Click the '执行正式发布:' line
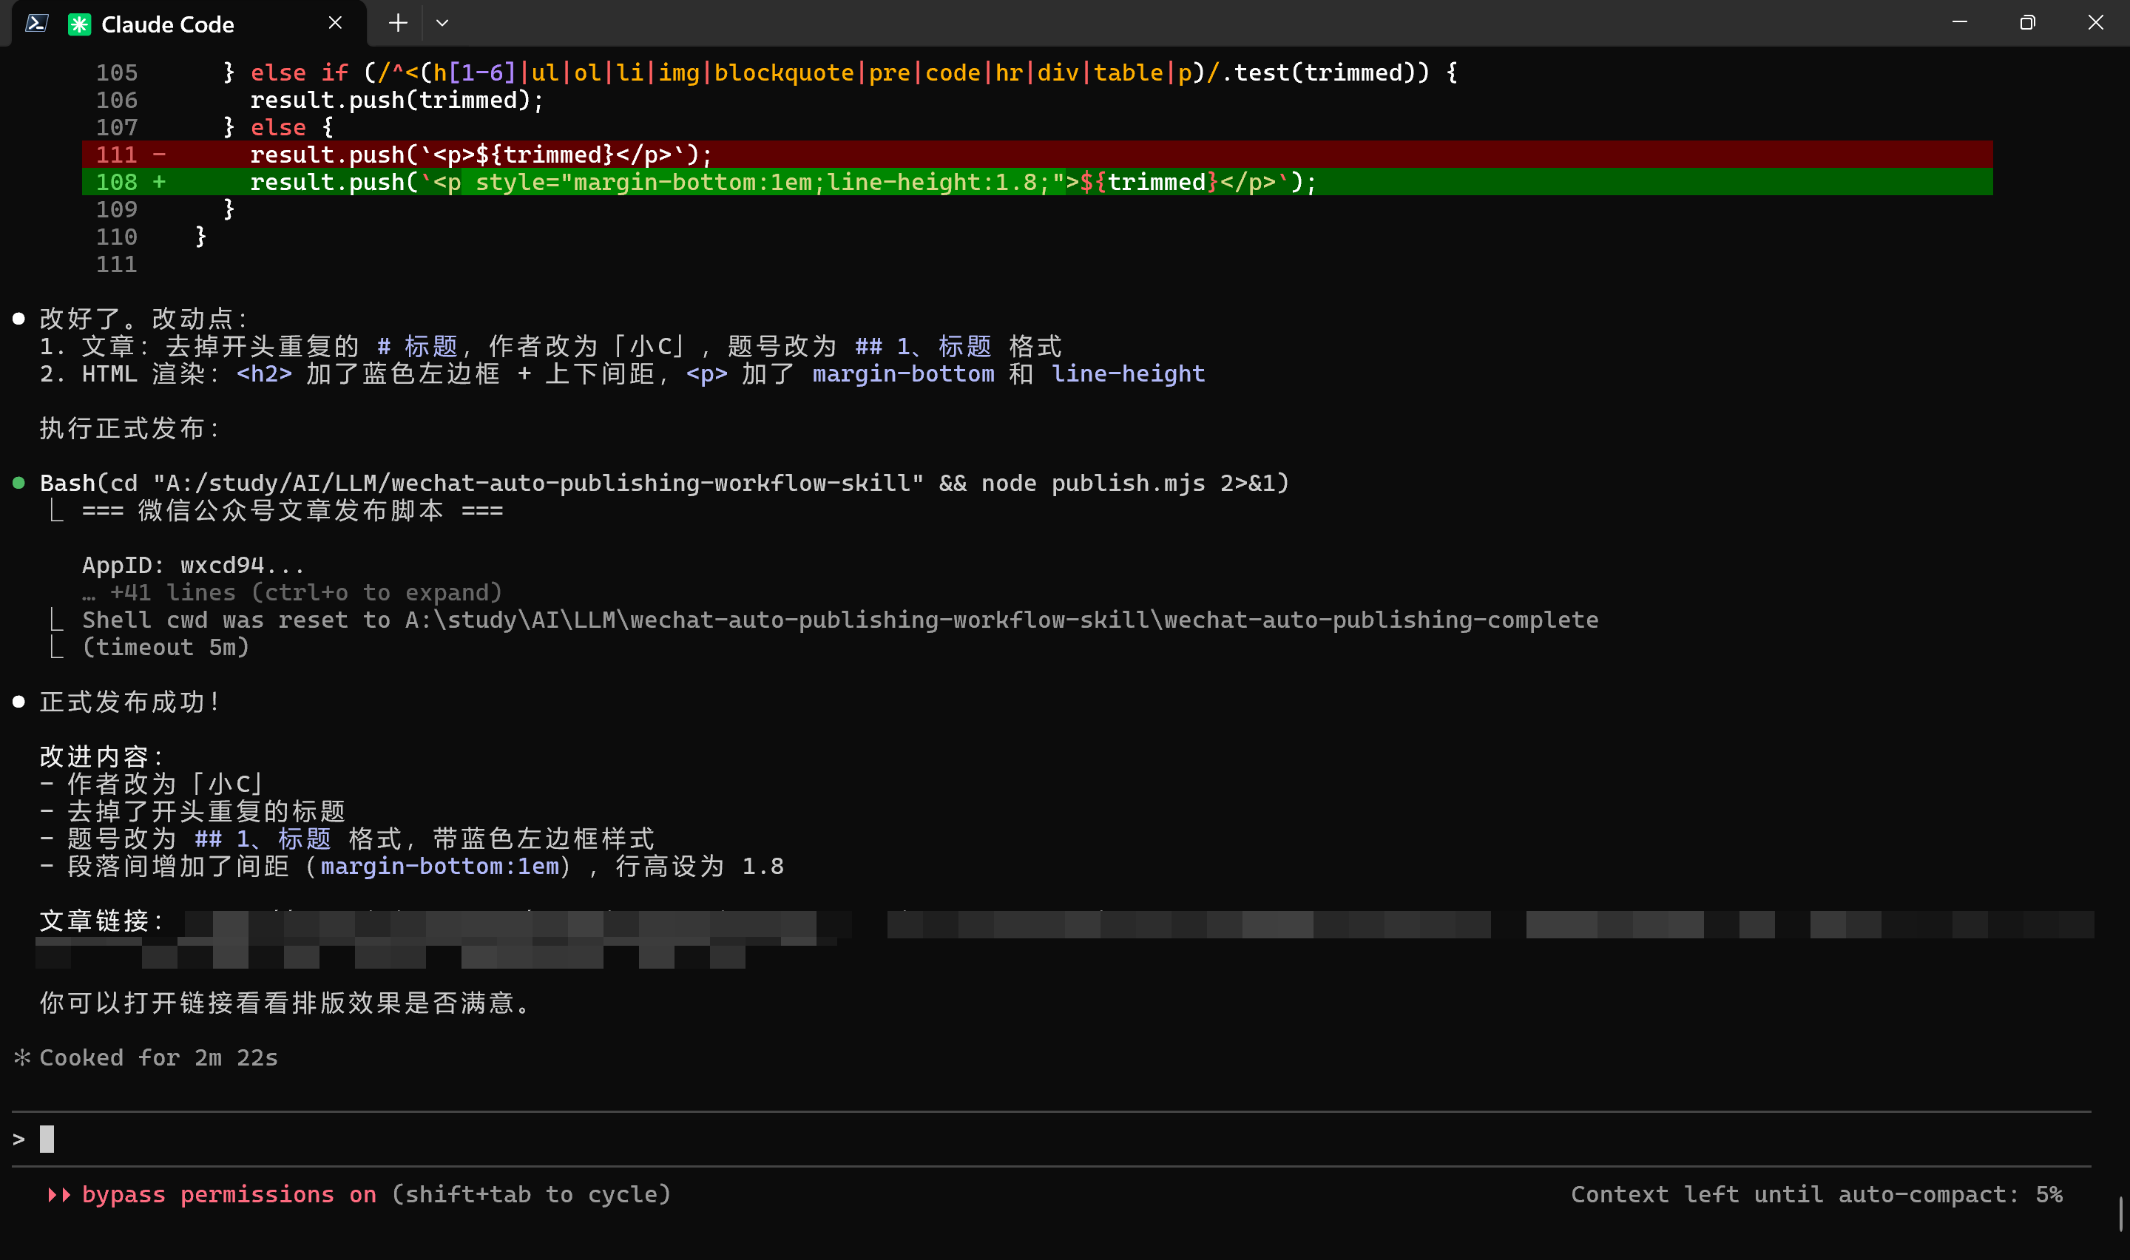Image resolution: width=2130 pixels, height=1260 pixels. [x=130, y=428]
